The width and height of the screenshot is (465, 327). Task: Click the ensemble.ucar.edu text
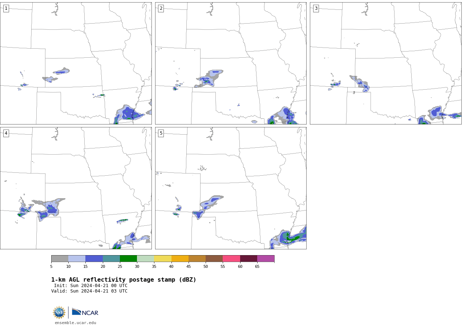click(76, 323)
